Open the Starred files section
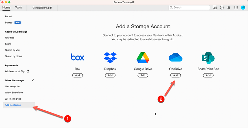Viewport: 248px width, 128px height. tap(9, 23)
